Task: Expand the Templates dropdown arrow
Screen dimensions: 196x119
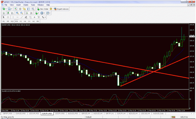Action: pyautogui.click(x=50, y=13)
